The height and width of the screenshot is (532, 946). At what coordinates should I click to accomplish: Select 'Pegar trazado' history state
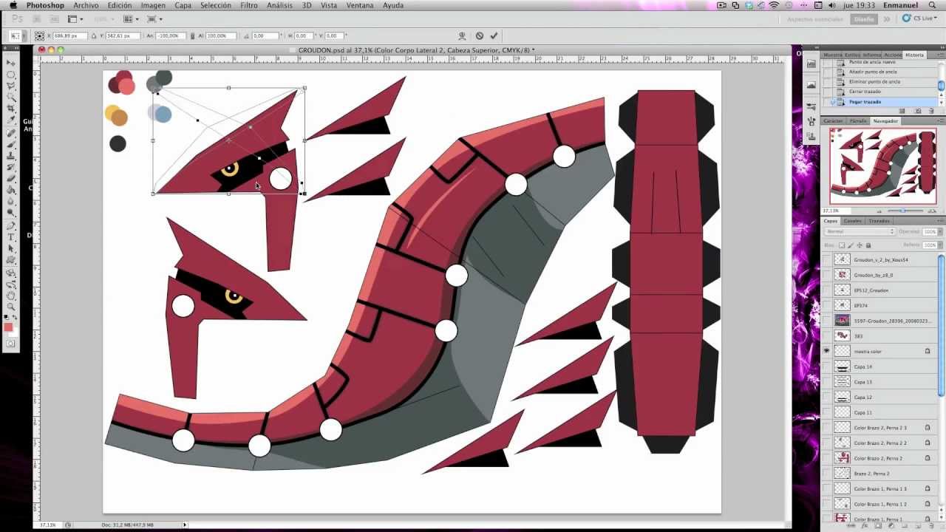pos(879,102)
